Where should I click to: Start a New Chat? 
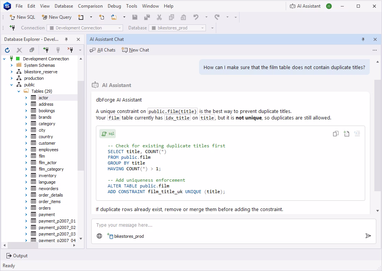136,50
